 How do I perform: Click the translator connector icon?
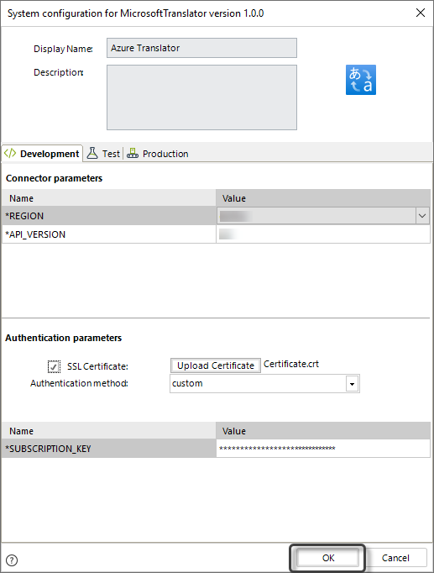click(361, 80)
